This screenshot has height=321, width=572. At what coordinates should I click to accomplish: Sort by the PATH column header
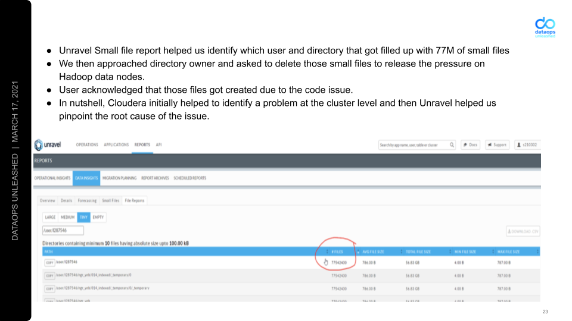pyautogui.click(x=48, y=251)
